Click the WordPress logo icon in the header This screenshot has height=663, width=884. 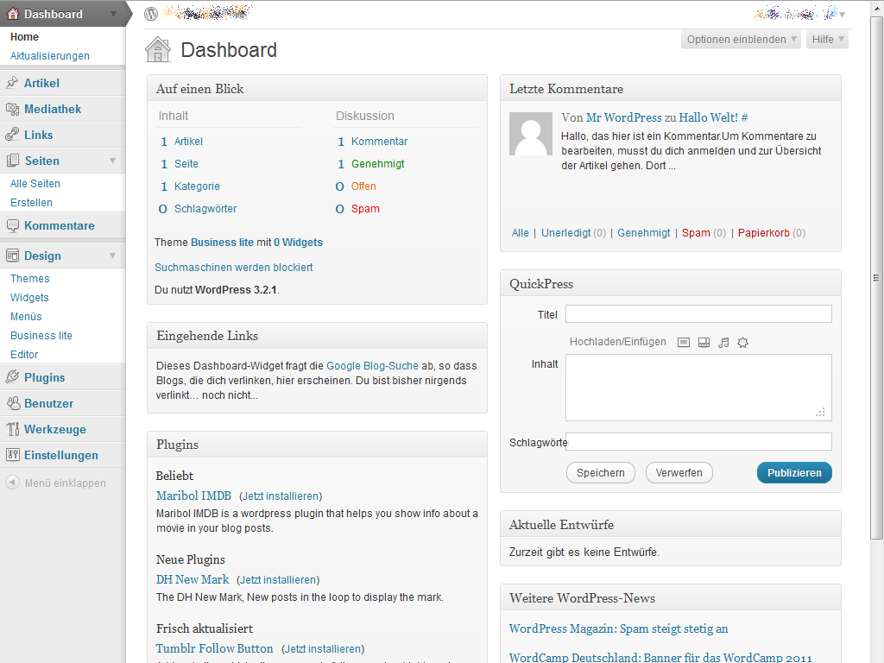click(x=150, y=14)
